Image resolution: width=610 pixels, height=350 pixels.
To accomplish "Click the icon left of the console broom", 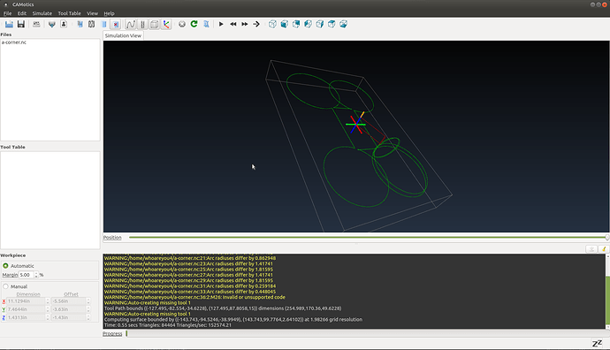I will click(591, 249).
